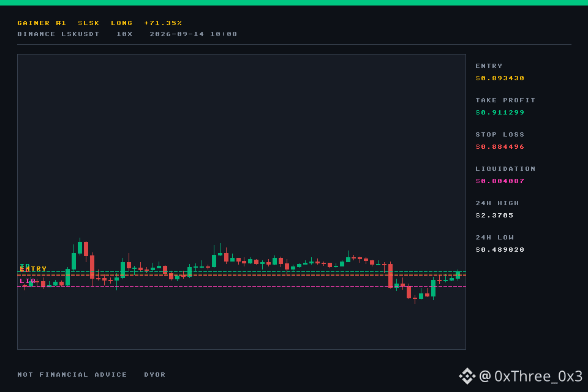Screen dimensions: 588x392
Task: Select the 24H high value $2.3705
Action: [x=494, y=216]
